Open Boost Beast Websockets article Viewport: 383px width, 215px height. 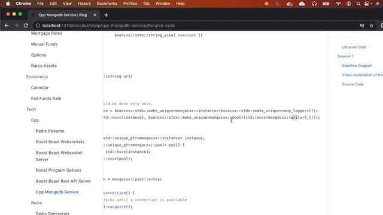[x=60, y=142]
